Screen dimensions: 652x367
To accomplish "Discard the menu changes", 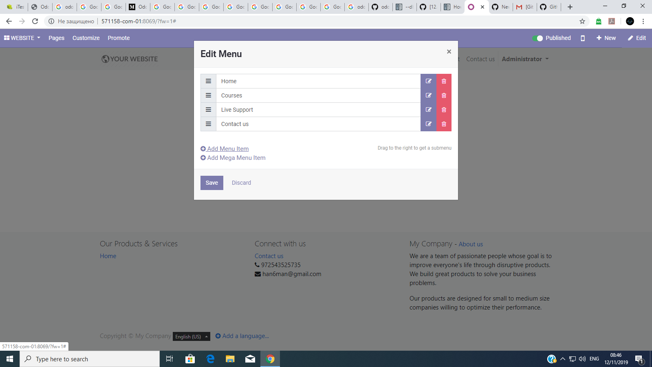I will (241, 183).
